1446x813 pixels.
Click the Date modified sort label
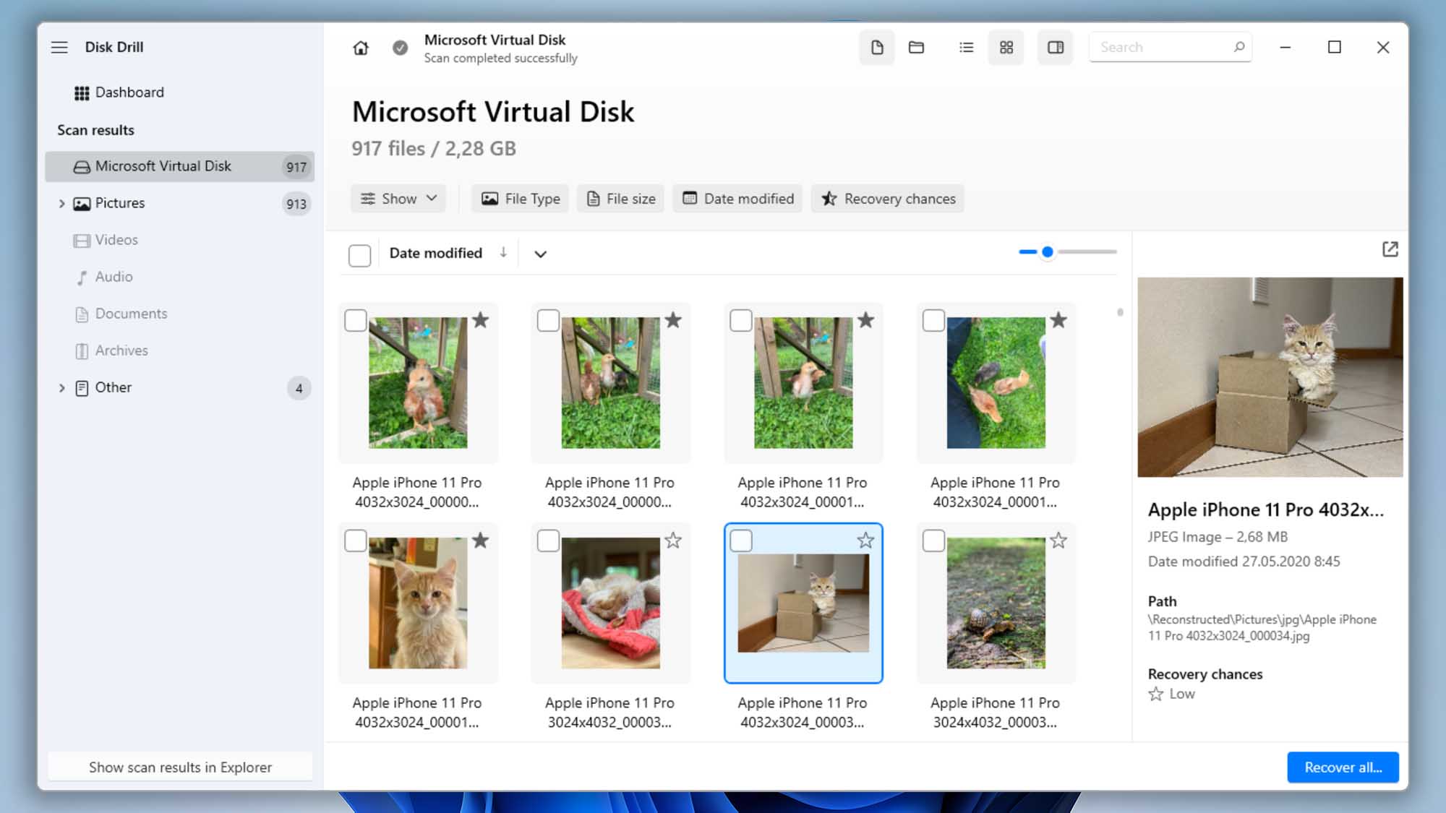(x=435, y=253)
